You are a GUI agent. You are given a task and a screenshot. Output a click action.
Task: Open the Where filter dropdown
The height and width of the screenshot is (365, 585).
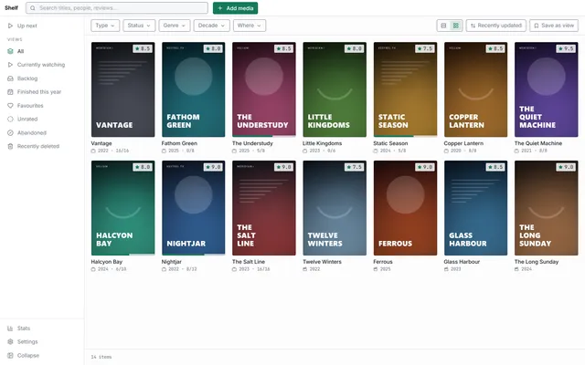(x=250, y=26)
